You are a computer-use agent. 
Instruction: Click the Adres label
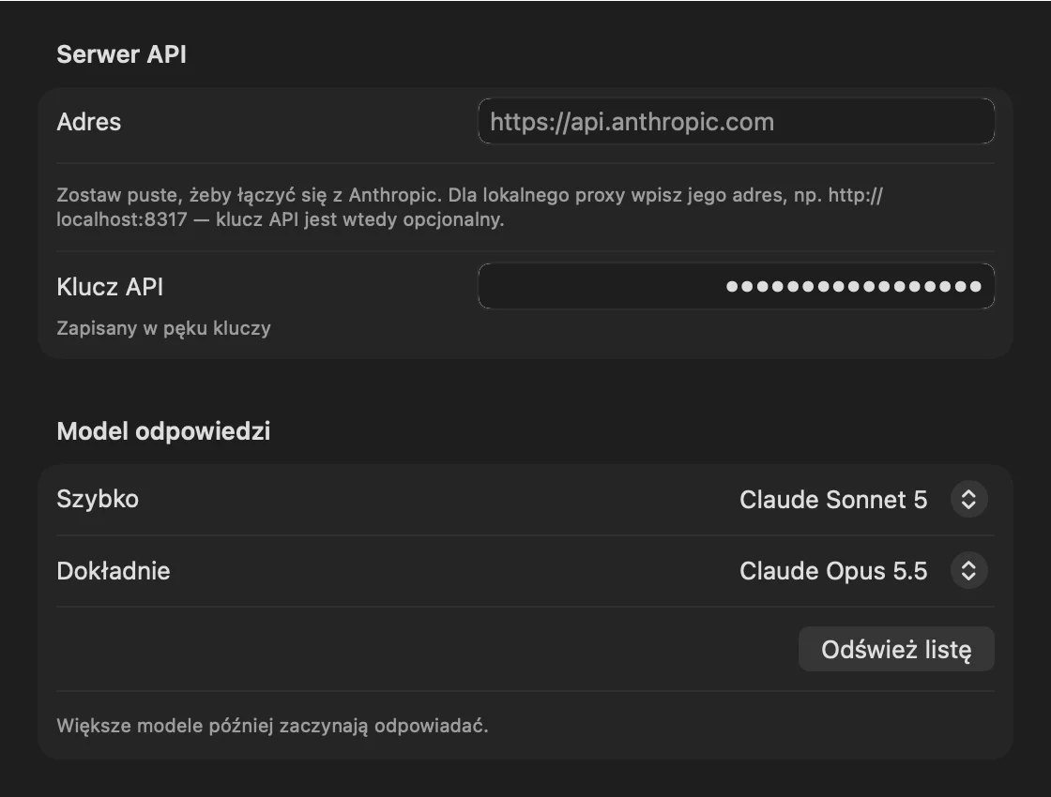[x=89, y=122]
